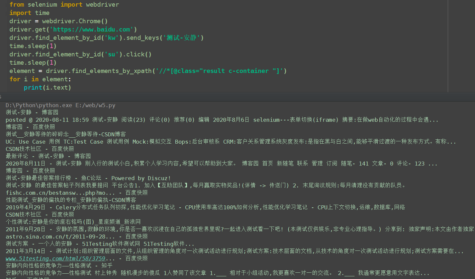Screen dimensions: 475x279
Task: Click the 'kw' string in find_element_by_id
Action: (112, 38)
